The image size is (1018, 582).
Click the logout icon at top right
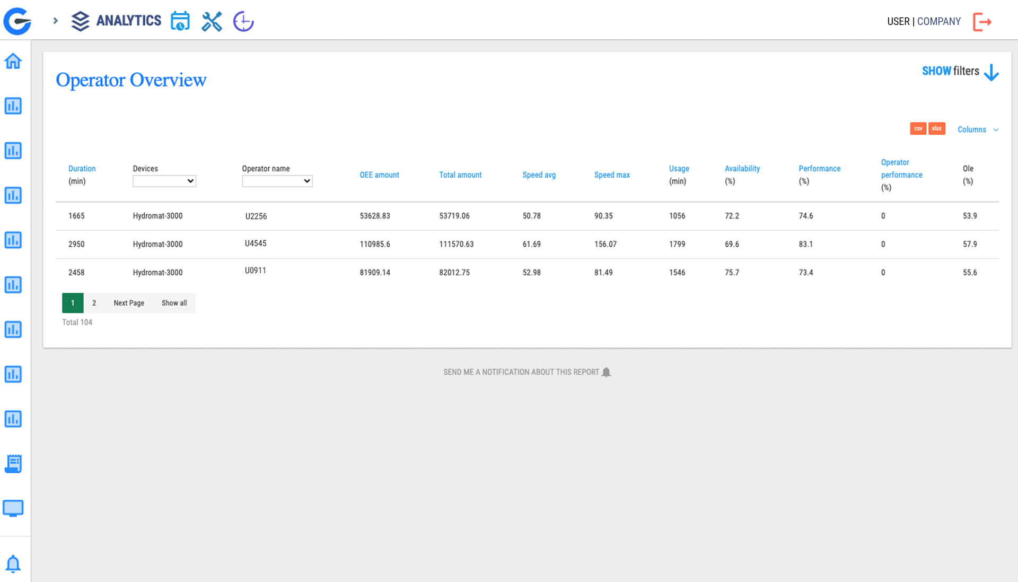982,21
